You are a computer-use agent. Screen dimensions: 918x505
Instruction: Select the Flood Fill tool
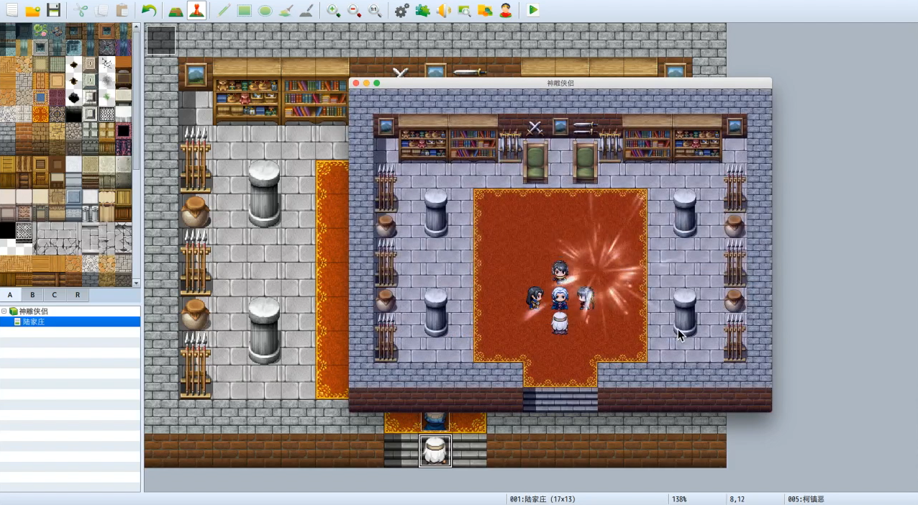(286, 10)
